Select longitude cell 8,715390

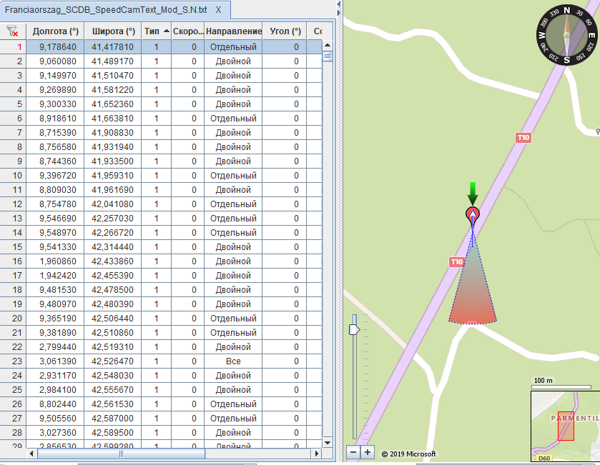point(55,133)
